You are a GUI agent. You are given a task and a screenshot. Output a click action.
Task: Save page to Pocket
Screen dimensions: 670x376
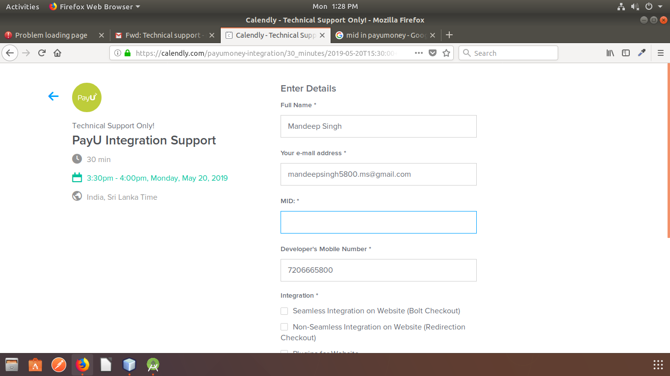[433, 53]
